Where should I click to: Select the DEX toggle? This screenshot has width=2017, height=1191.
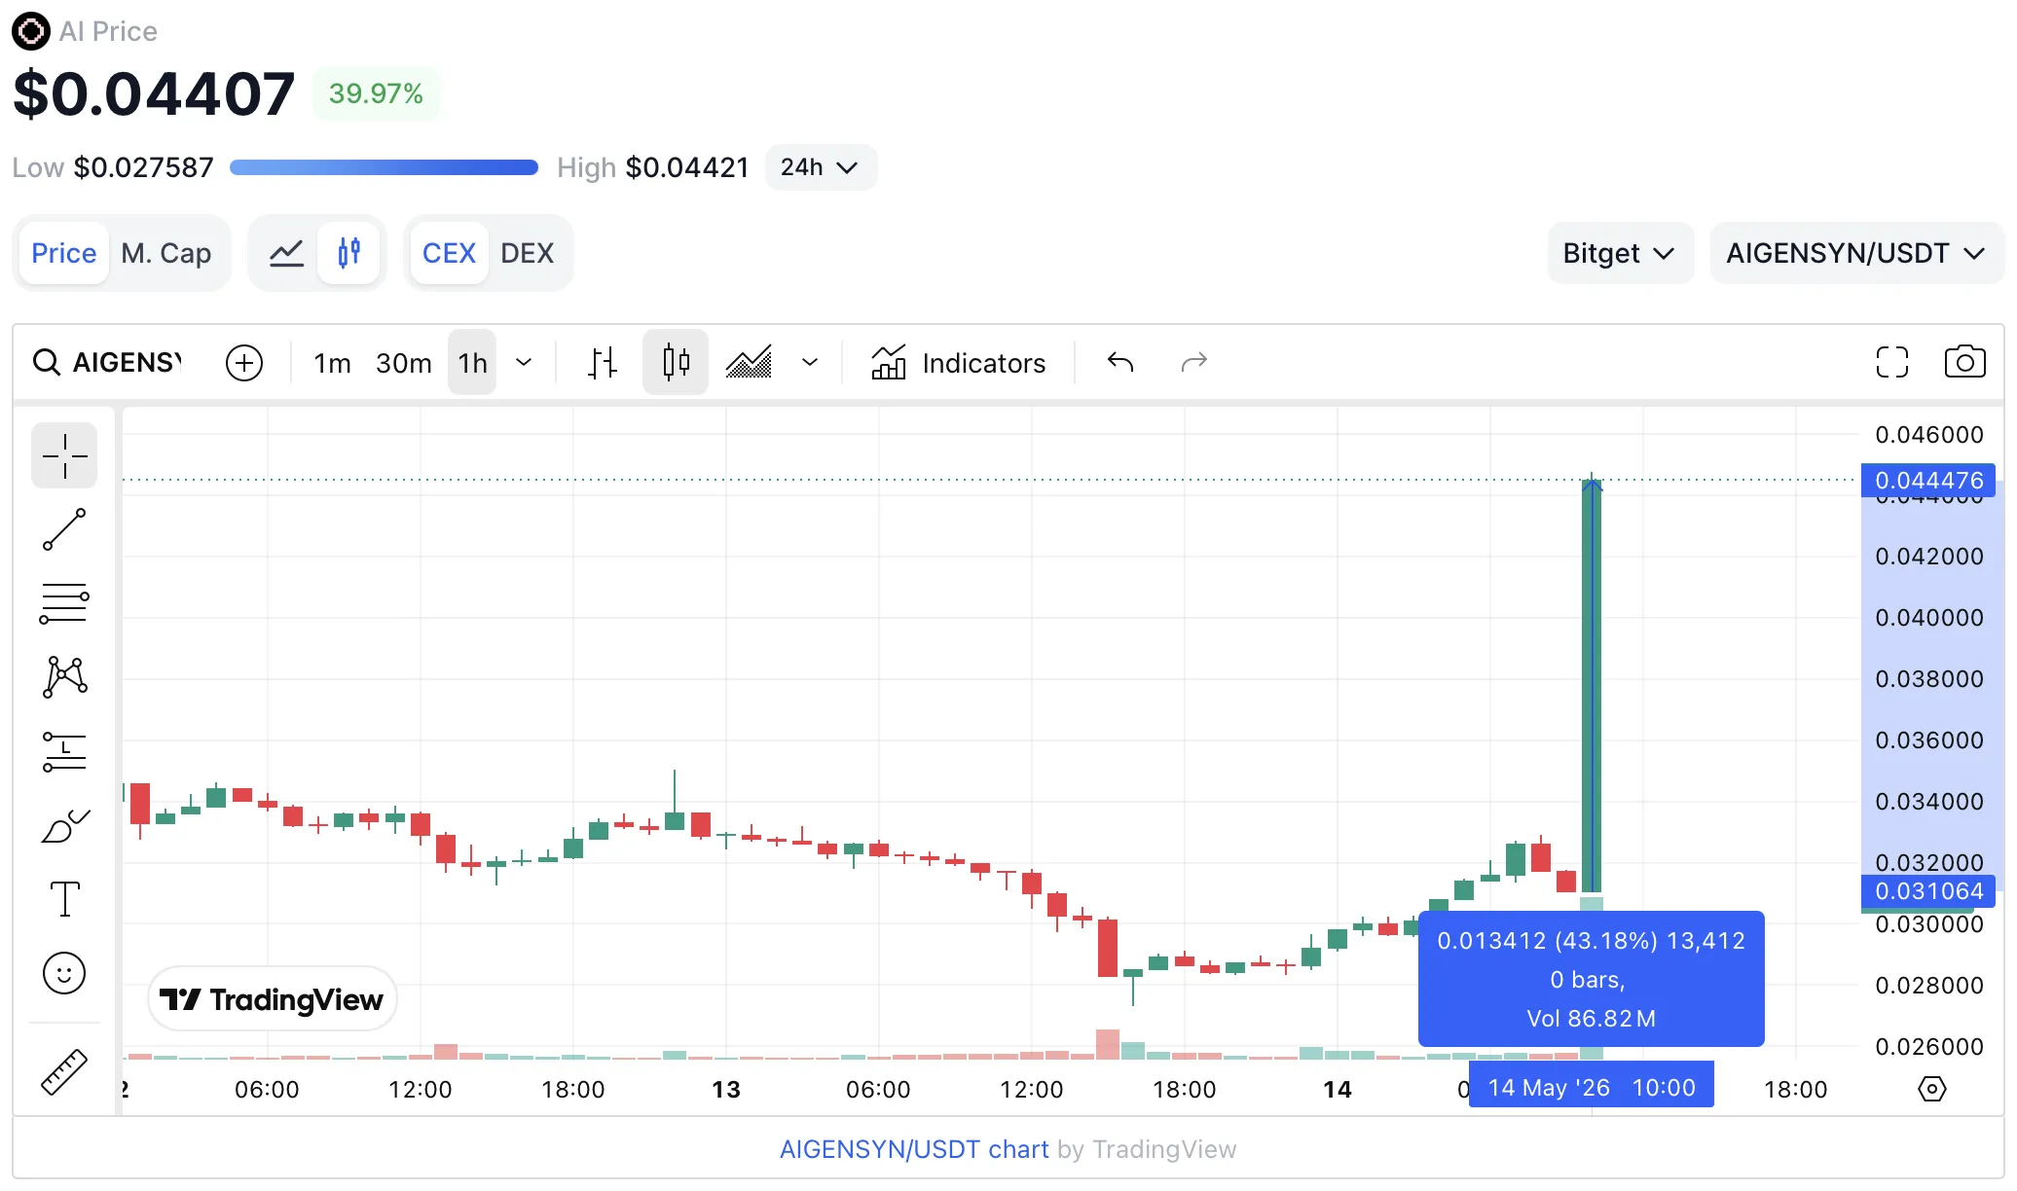pyautogui.click(x=528, y=253)
